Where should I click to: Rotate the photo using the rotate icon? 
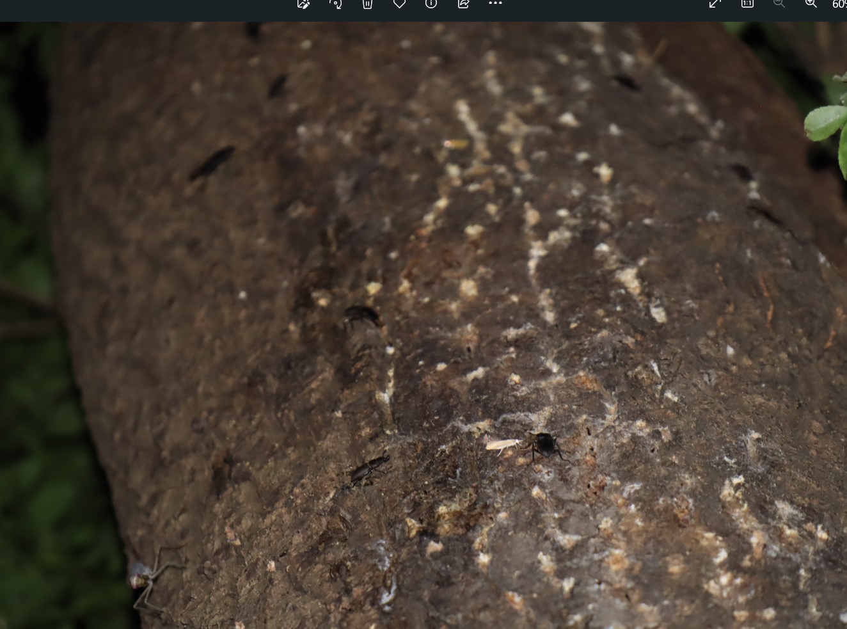(335, 4)
